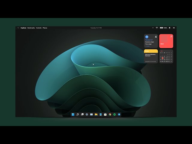192x144 pixels.
Task: Open File Explorer folder in the dock
Action: coord(96,115)
